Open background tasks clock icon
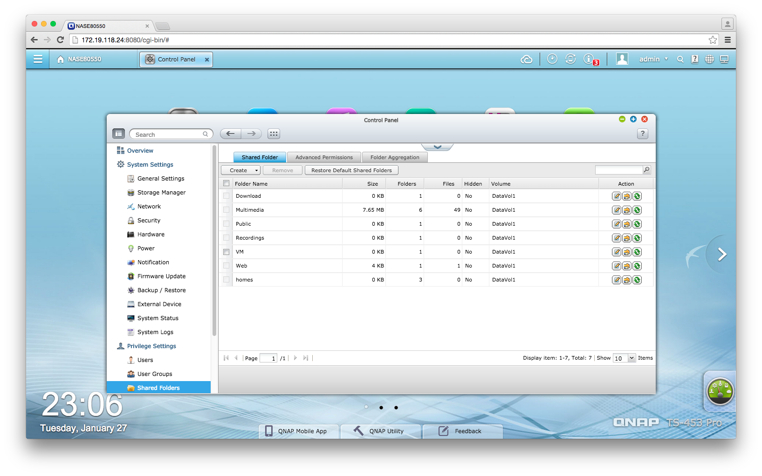Viewport: 762px width, 476px height. click(552, 59)
